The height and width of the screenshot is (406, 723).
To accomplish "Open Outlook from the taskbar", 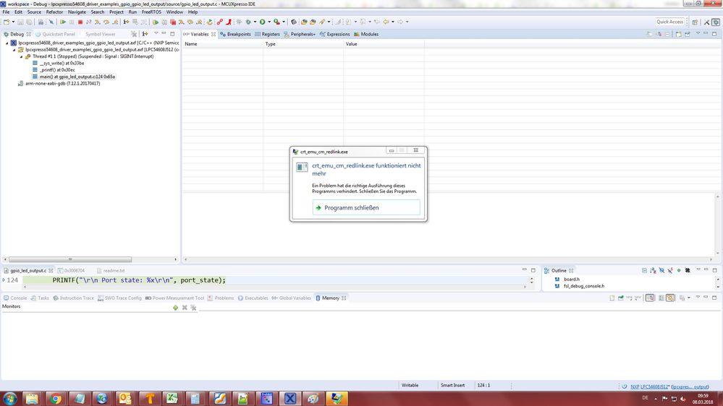I will 125,398.
